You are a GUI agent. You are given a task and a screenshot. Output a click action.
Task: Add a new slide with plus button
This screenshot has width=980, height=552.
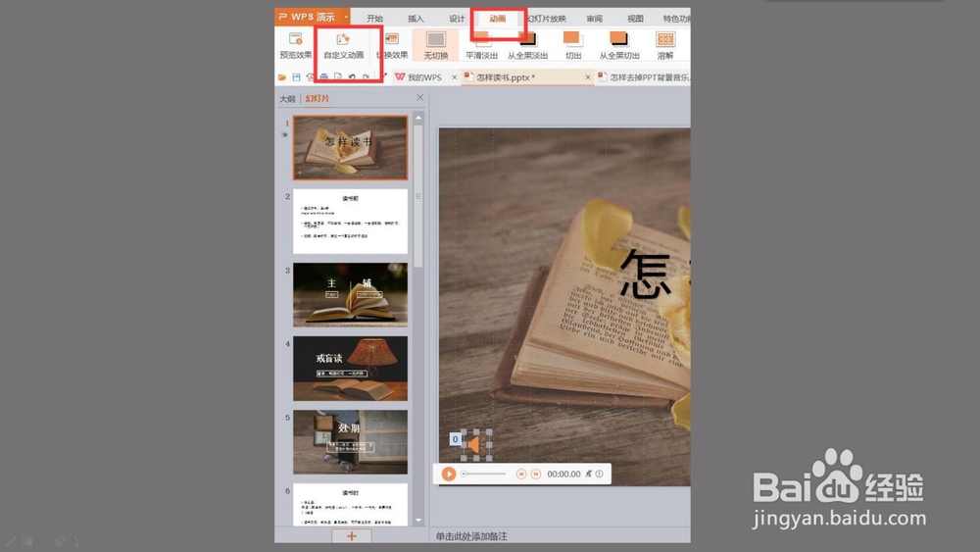point(351,535)
